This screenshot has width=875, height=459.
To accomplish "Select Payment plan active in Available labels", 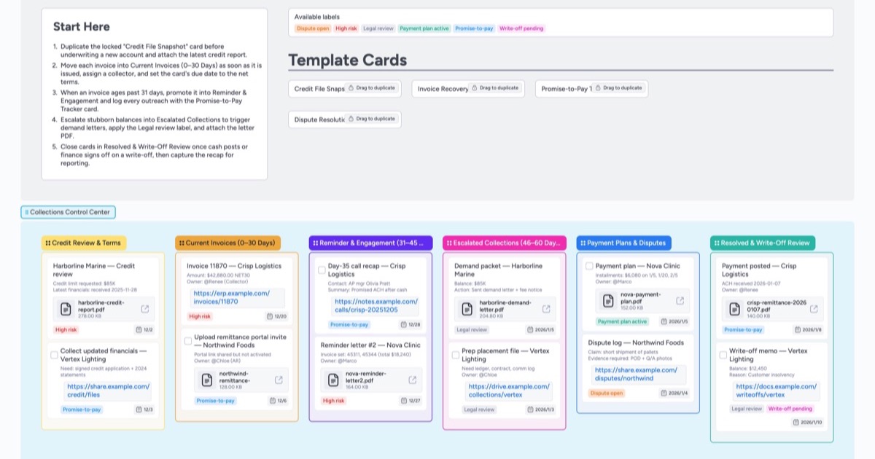I will 424,28.
